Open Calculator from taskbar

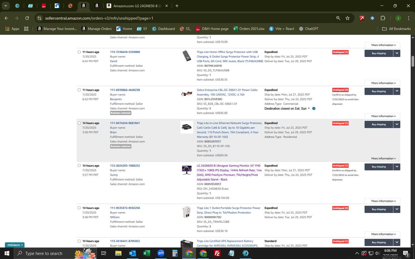coord(175,253)
